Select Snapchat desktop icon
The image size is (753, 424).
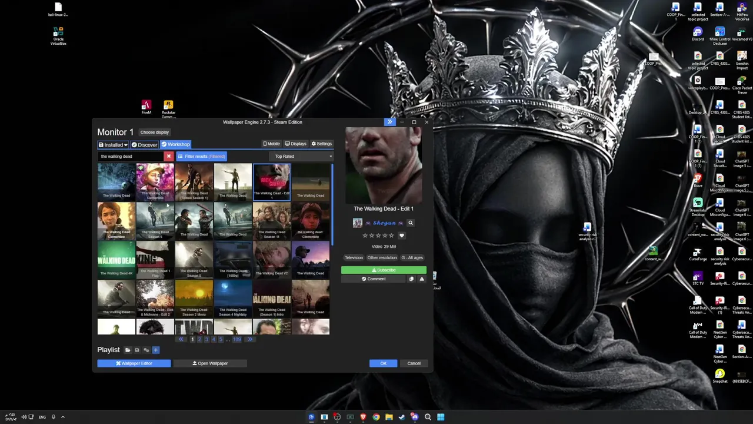point(720,376)
